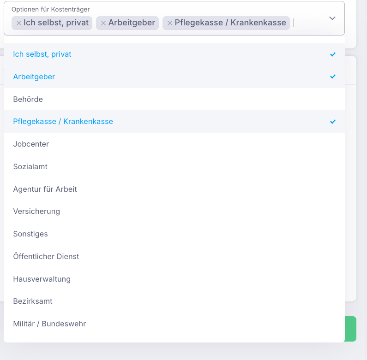Uncheck 'Pflegekasse / Krankenkasse' in the list
This screenshot has height=360, width=367.
(x=174, y=122)
